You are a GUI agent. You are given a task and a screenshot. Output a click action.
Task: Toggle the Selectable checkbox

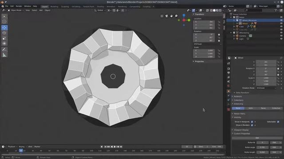[278, 122]
